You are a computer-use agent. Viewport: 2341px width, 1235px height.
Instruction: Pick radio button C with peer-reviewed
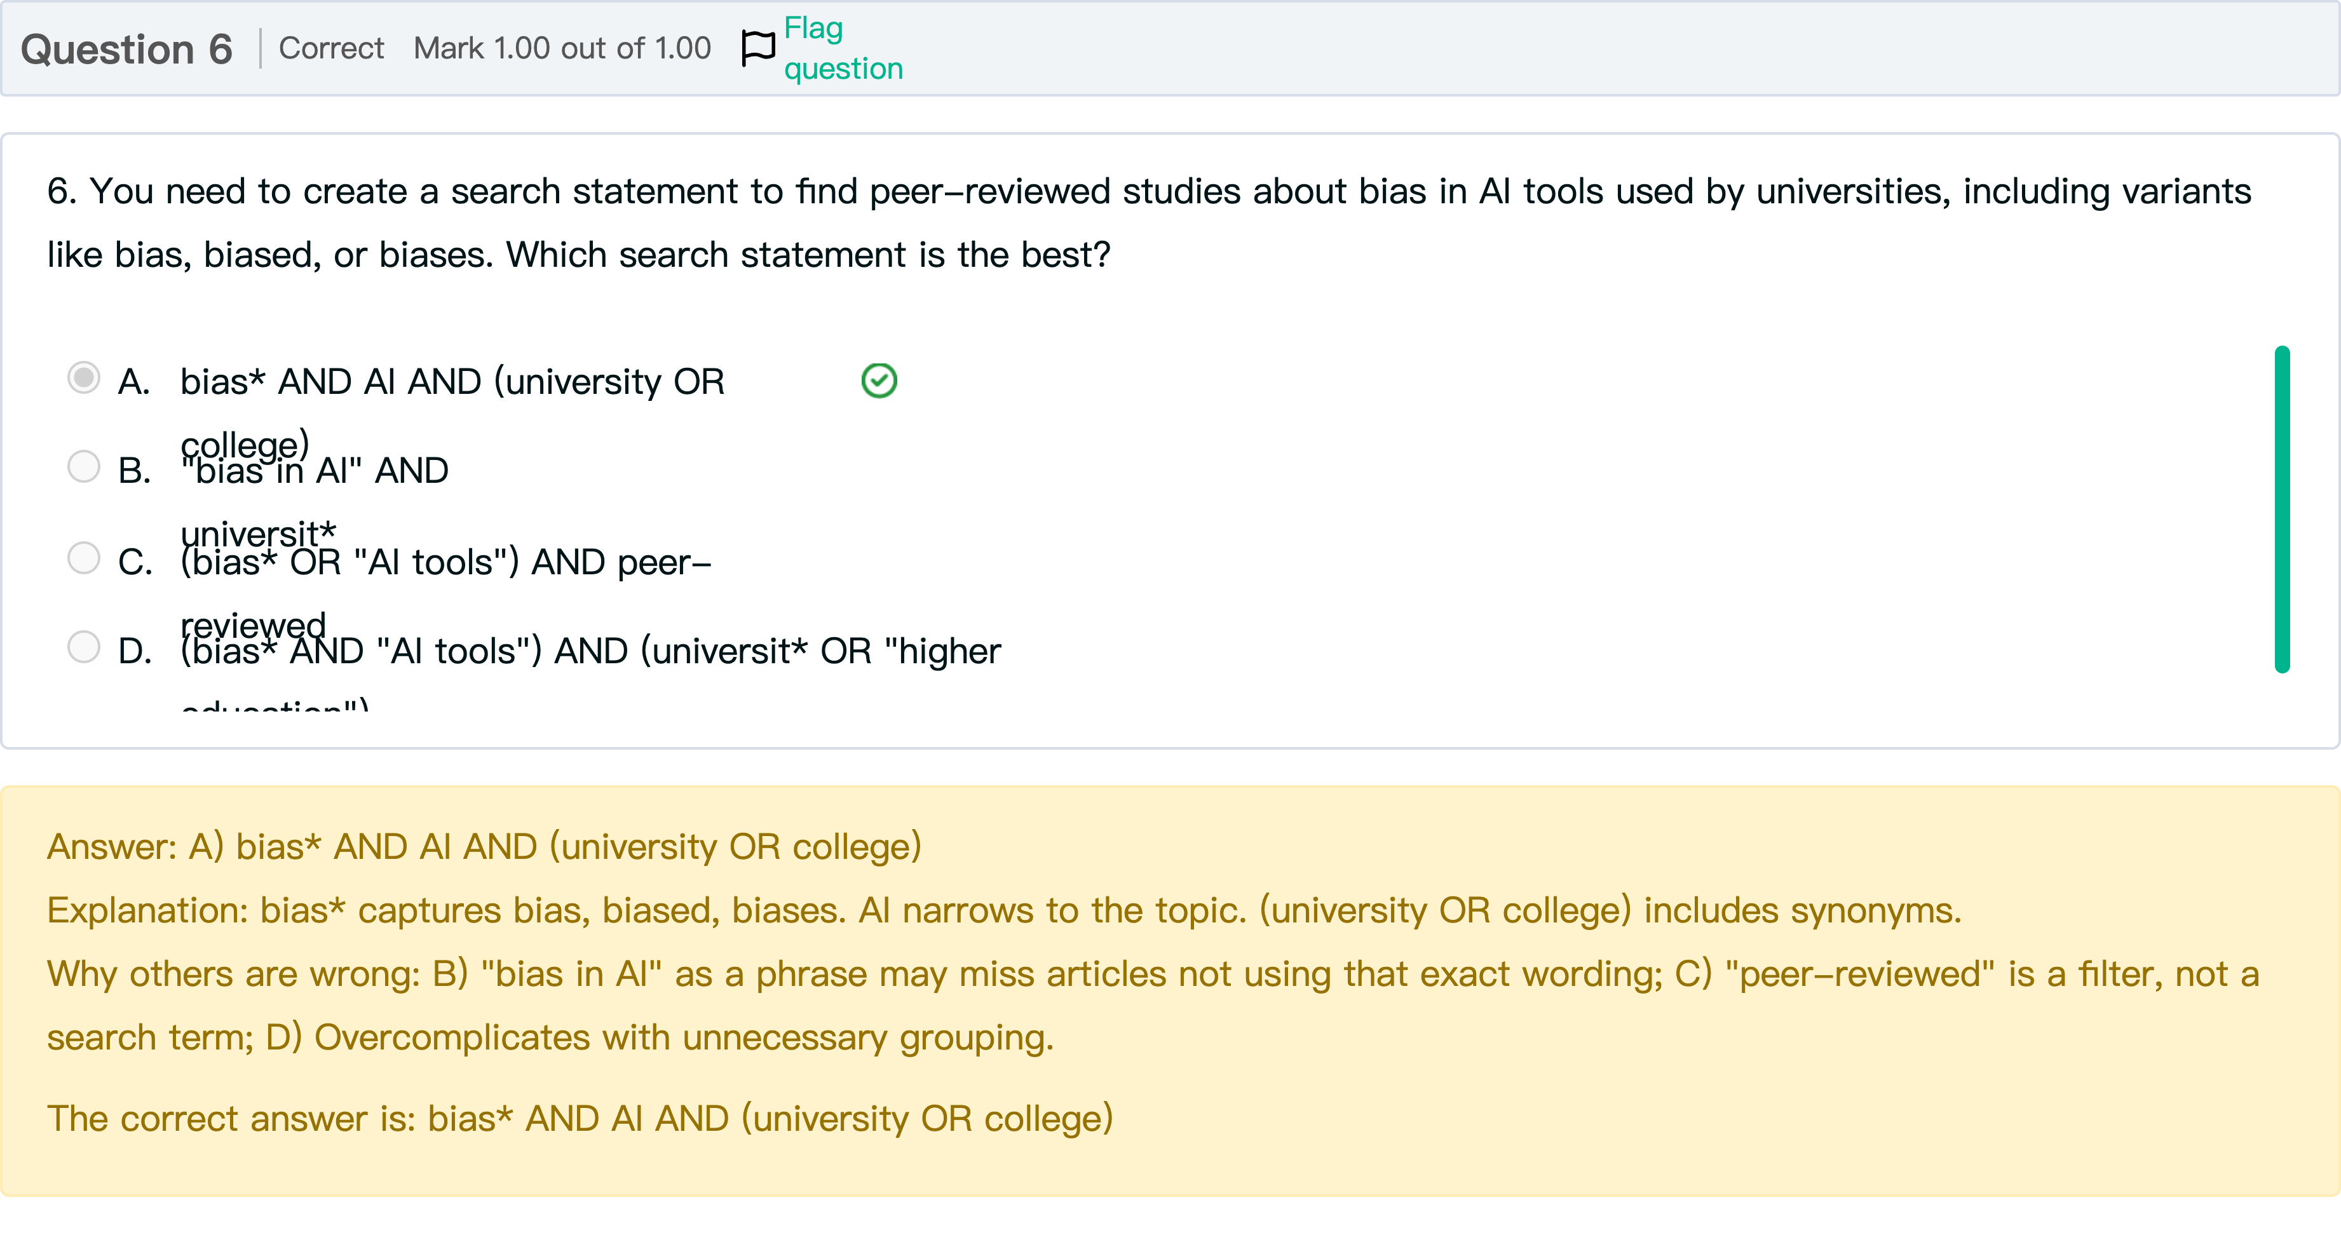pyautogui.click(x=84, y=558)
